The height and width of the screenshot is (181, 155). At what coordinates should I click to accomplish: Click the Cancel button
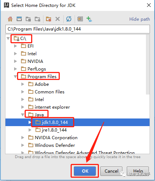(x=111, y=171)
